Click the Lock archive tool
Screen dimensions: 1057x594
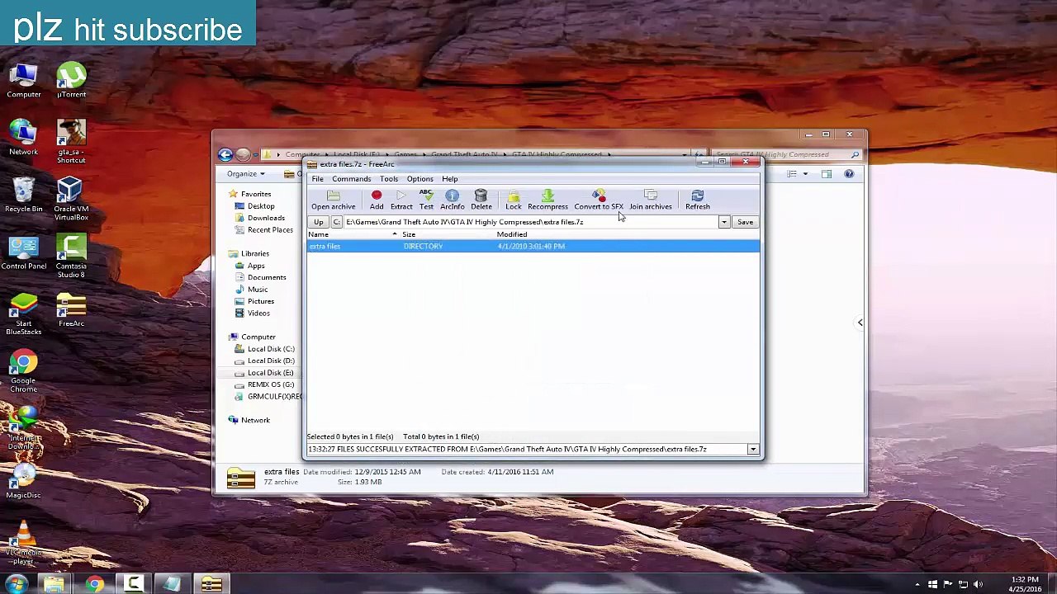514,200
